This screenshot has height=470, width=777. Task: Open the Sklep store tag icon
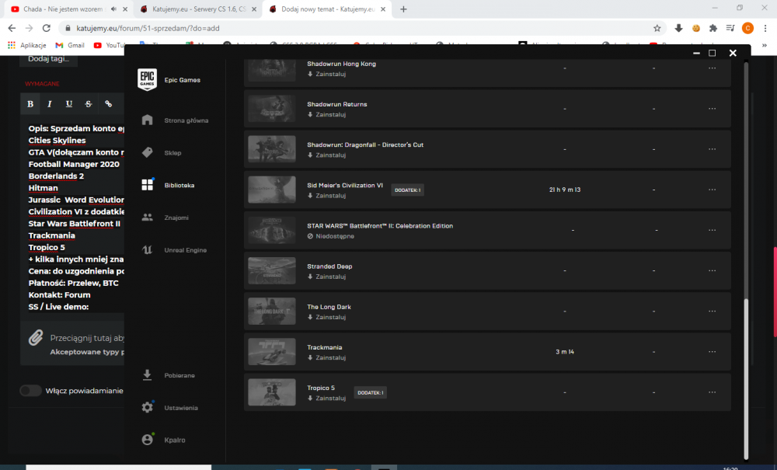147,152
